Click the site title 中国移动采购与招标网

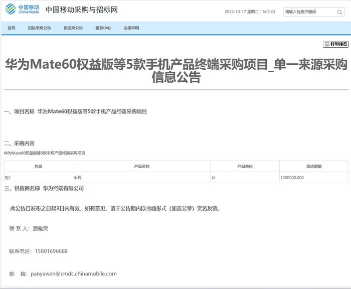82,10
